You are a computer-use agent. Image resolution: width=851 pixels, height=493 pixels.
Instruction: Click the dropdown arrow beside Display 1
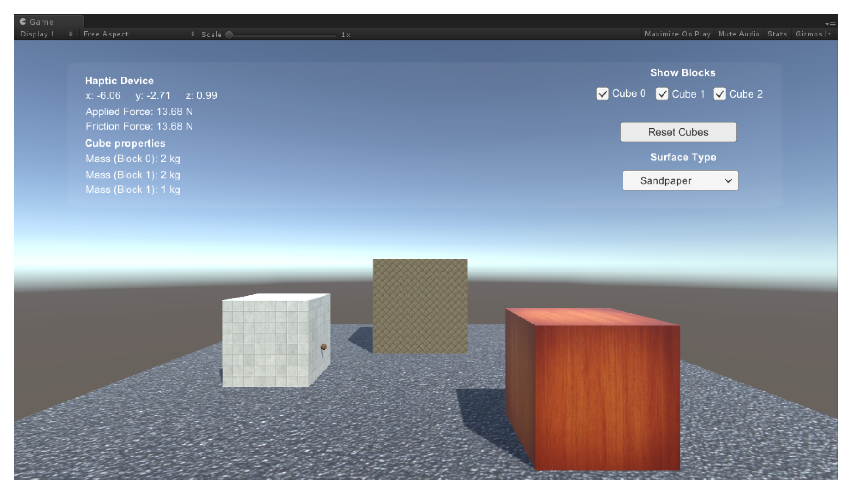point(71,34)
